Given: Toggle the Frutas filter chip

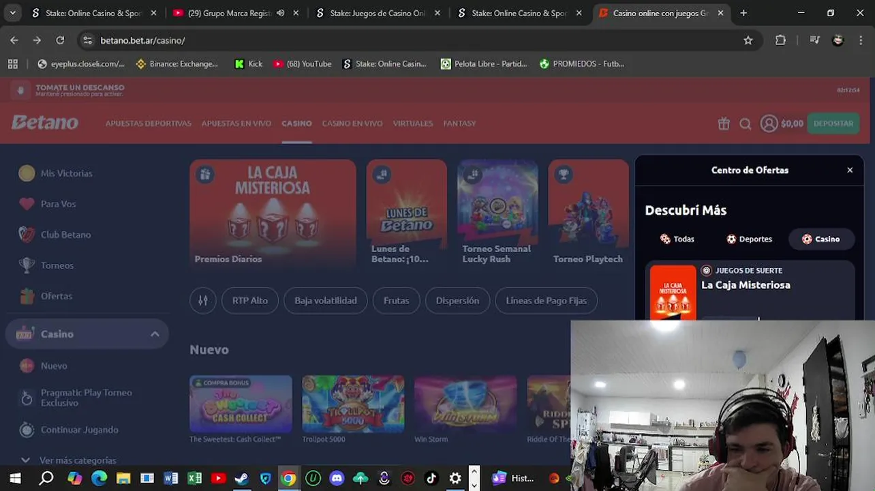Looking at the screenshot, I should [x=396, y=300].
